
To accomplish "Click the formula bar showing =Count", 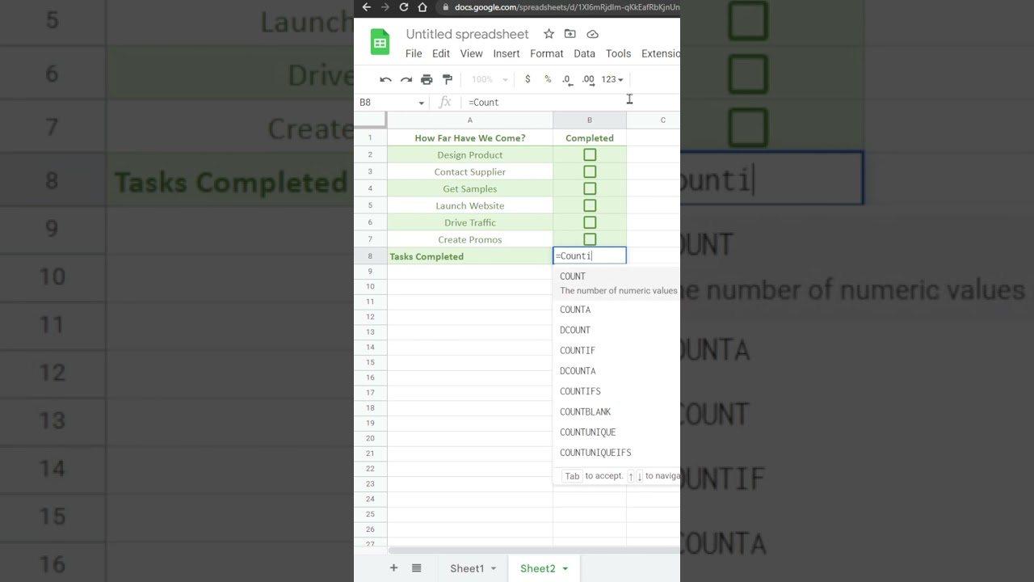I will pos(572,102).
